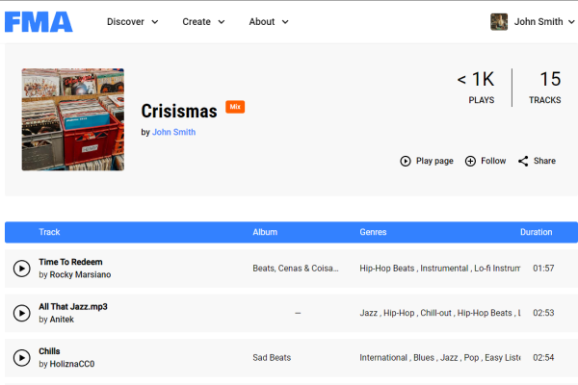Viewport: 578px width, 385px height.
Task: Play the track All That Jazz.mp3
Action: tap(21, 313)
